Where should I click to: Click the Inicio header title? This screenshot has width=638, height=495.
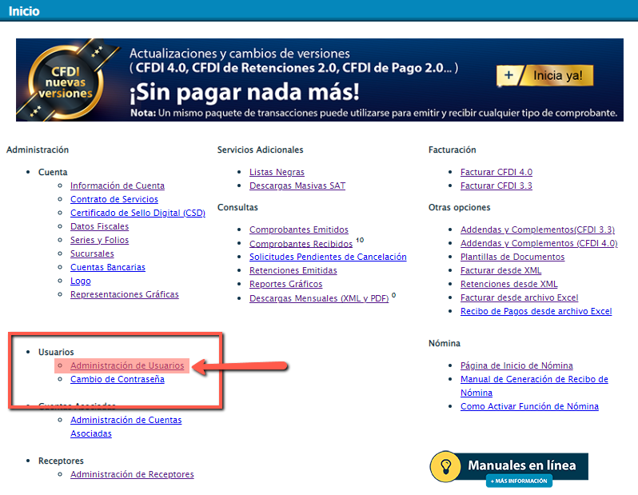24,11
